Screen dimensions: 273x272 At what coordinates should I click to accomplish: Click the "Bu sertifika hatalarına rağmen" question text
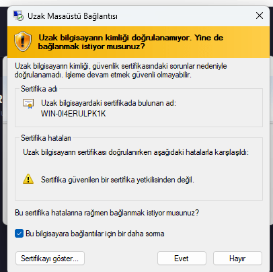(x=107, y=213)
